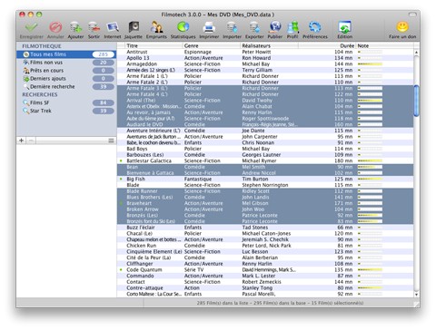Sort by the Note column header
Screen dimensions: 436x330
[384, 45]
